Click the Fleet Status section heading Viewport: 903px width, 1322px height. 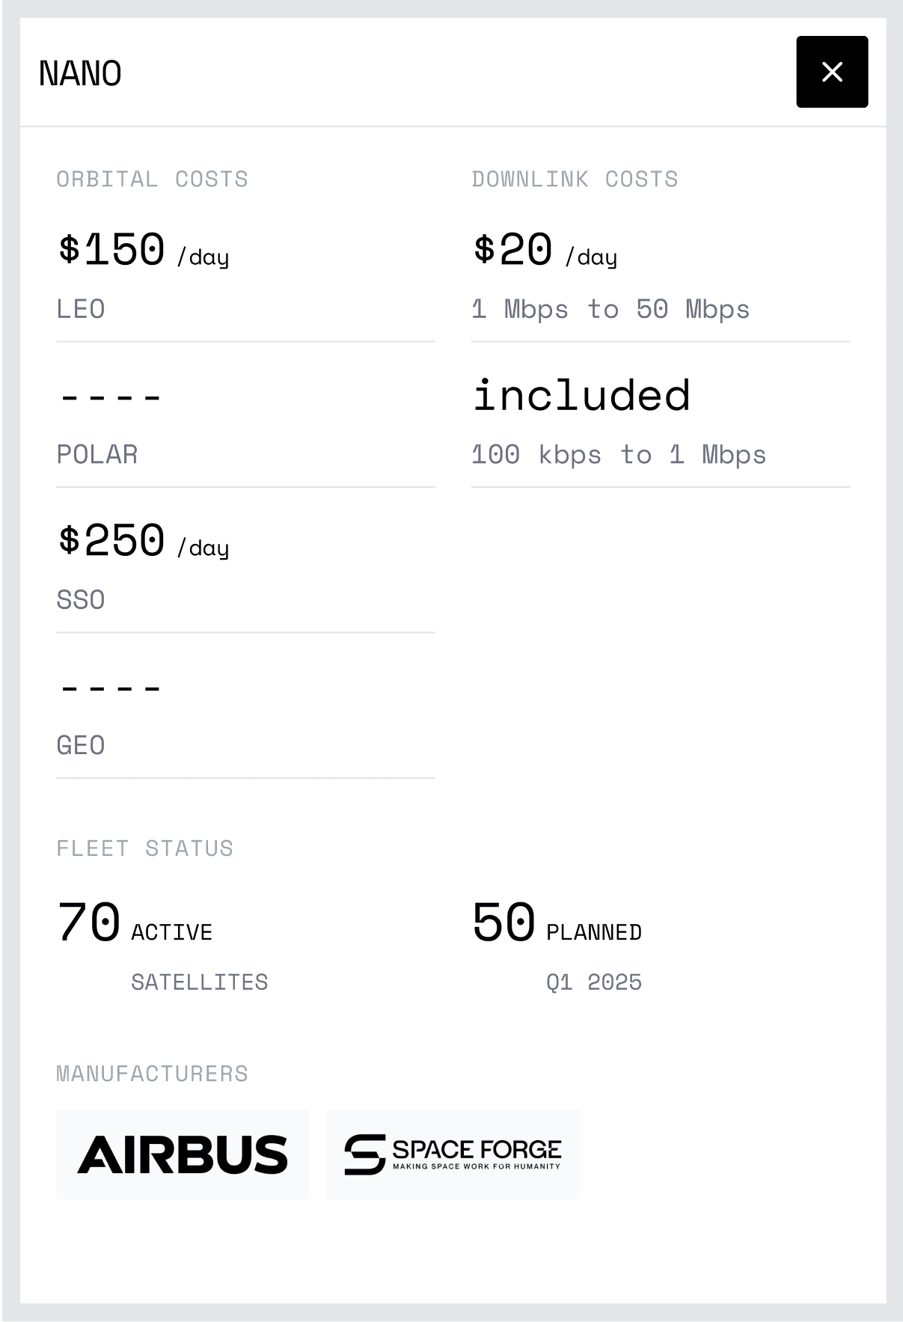(x=144, y=848)
